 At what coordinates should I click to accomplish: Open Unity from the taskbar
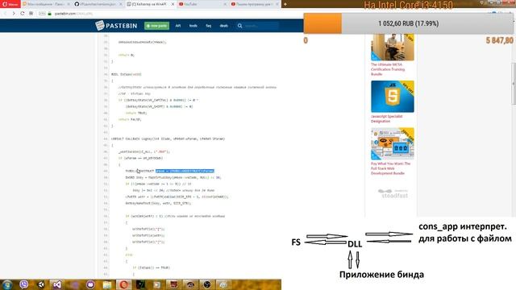(x=41, y=284)
